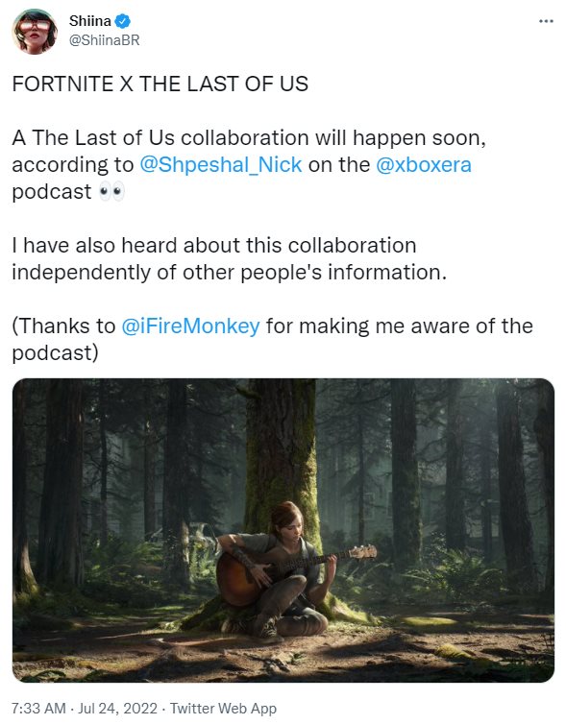Screen dimensions: 566x724
Task: Click the blue verified badge
Action: tap(122, 21)
